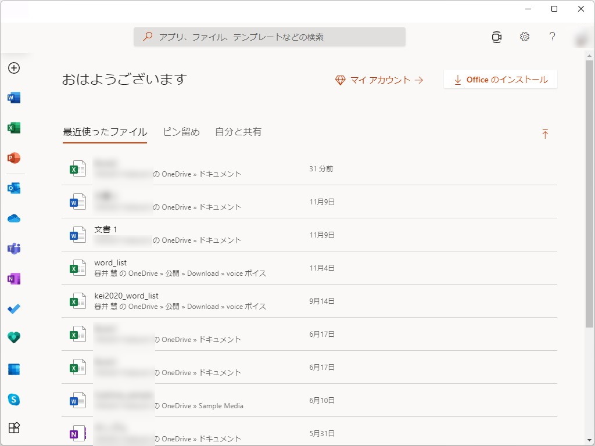Click the Office のインストール button

(500, 80)
